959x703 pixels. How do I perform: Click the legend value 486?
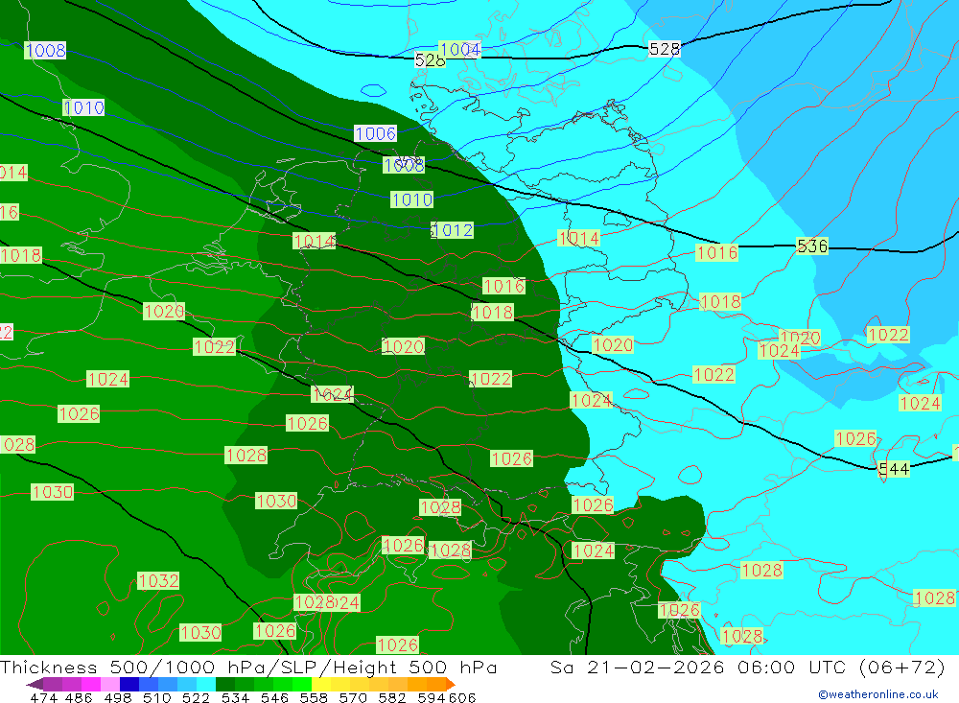79,697
